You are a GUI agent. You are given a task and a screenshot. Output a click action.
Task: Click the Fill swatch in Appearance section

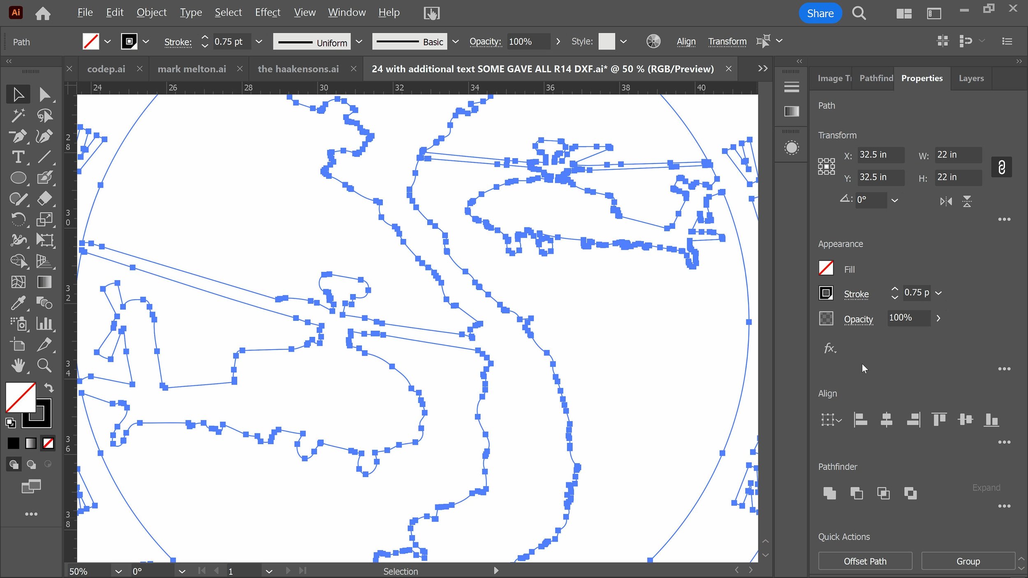826,268
